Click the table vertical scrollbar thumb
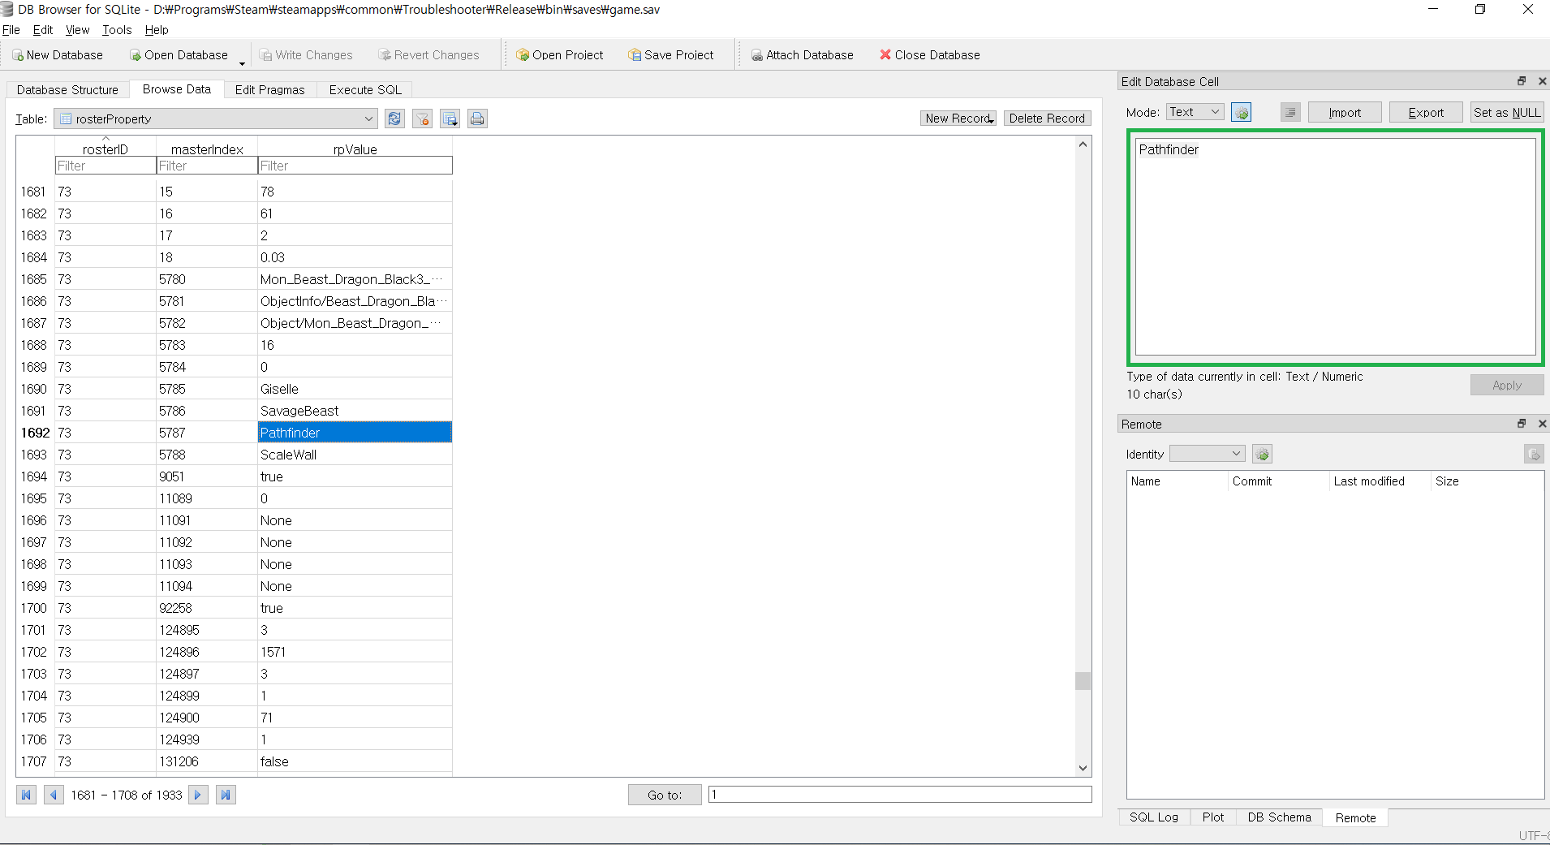This screenshot has width=1550, height=845. tap(1083, 680)
